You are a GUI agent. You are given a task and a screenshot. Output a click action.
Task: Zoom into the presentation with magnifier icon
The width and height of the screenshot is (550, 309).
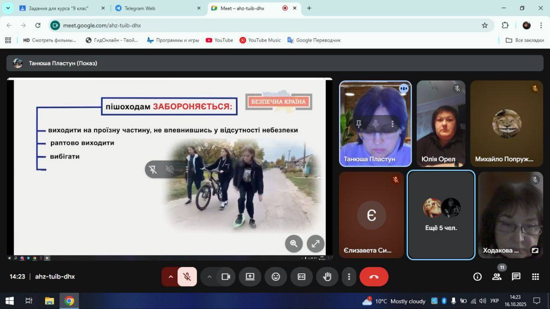(294, 244)
